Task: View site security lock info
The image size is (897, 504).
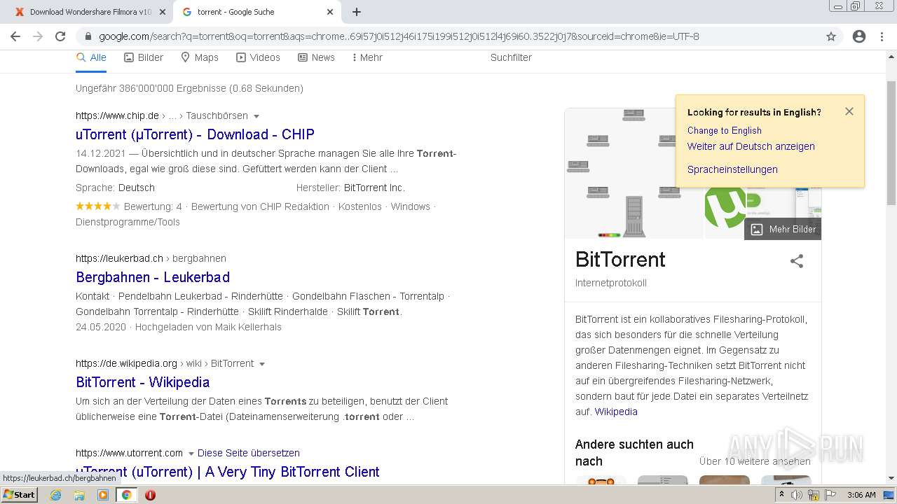Action: click(88, 36)
